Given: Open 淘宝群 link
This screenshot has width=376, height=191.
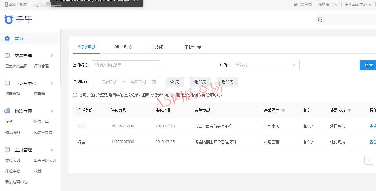Looking at the screenshot, I should [39, 94].
